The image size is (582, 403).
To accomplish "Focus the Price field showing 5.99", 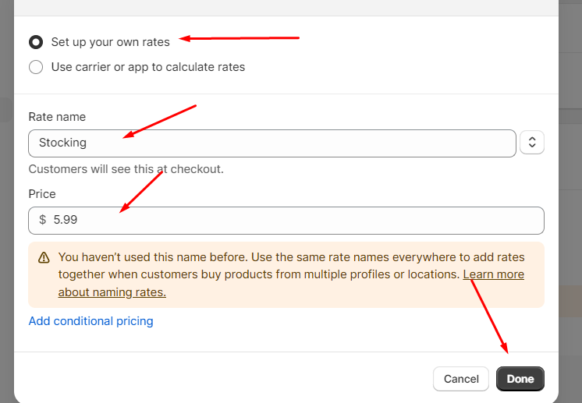I will coord(286,221).
